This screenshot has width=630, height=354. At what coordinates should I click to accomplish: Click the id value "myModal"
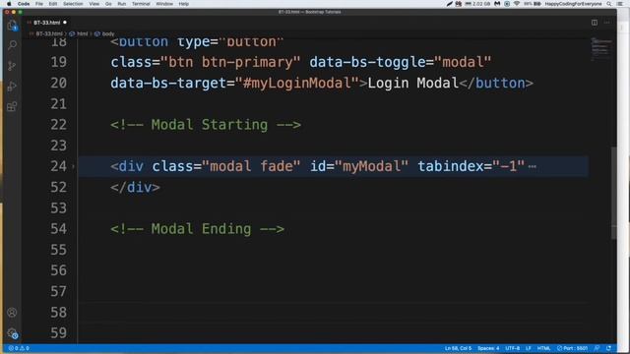pos(371,166)
